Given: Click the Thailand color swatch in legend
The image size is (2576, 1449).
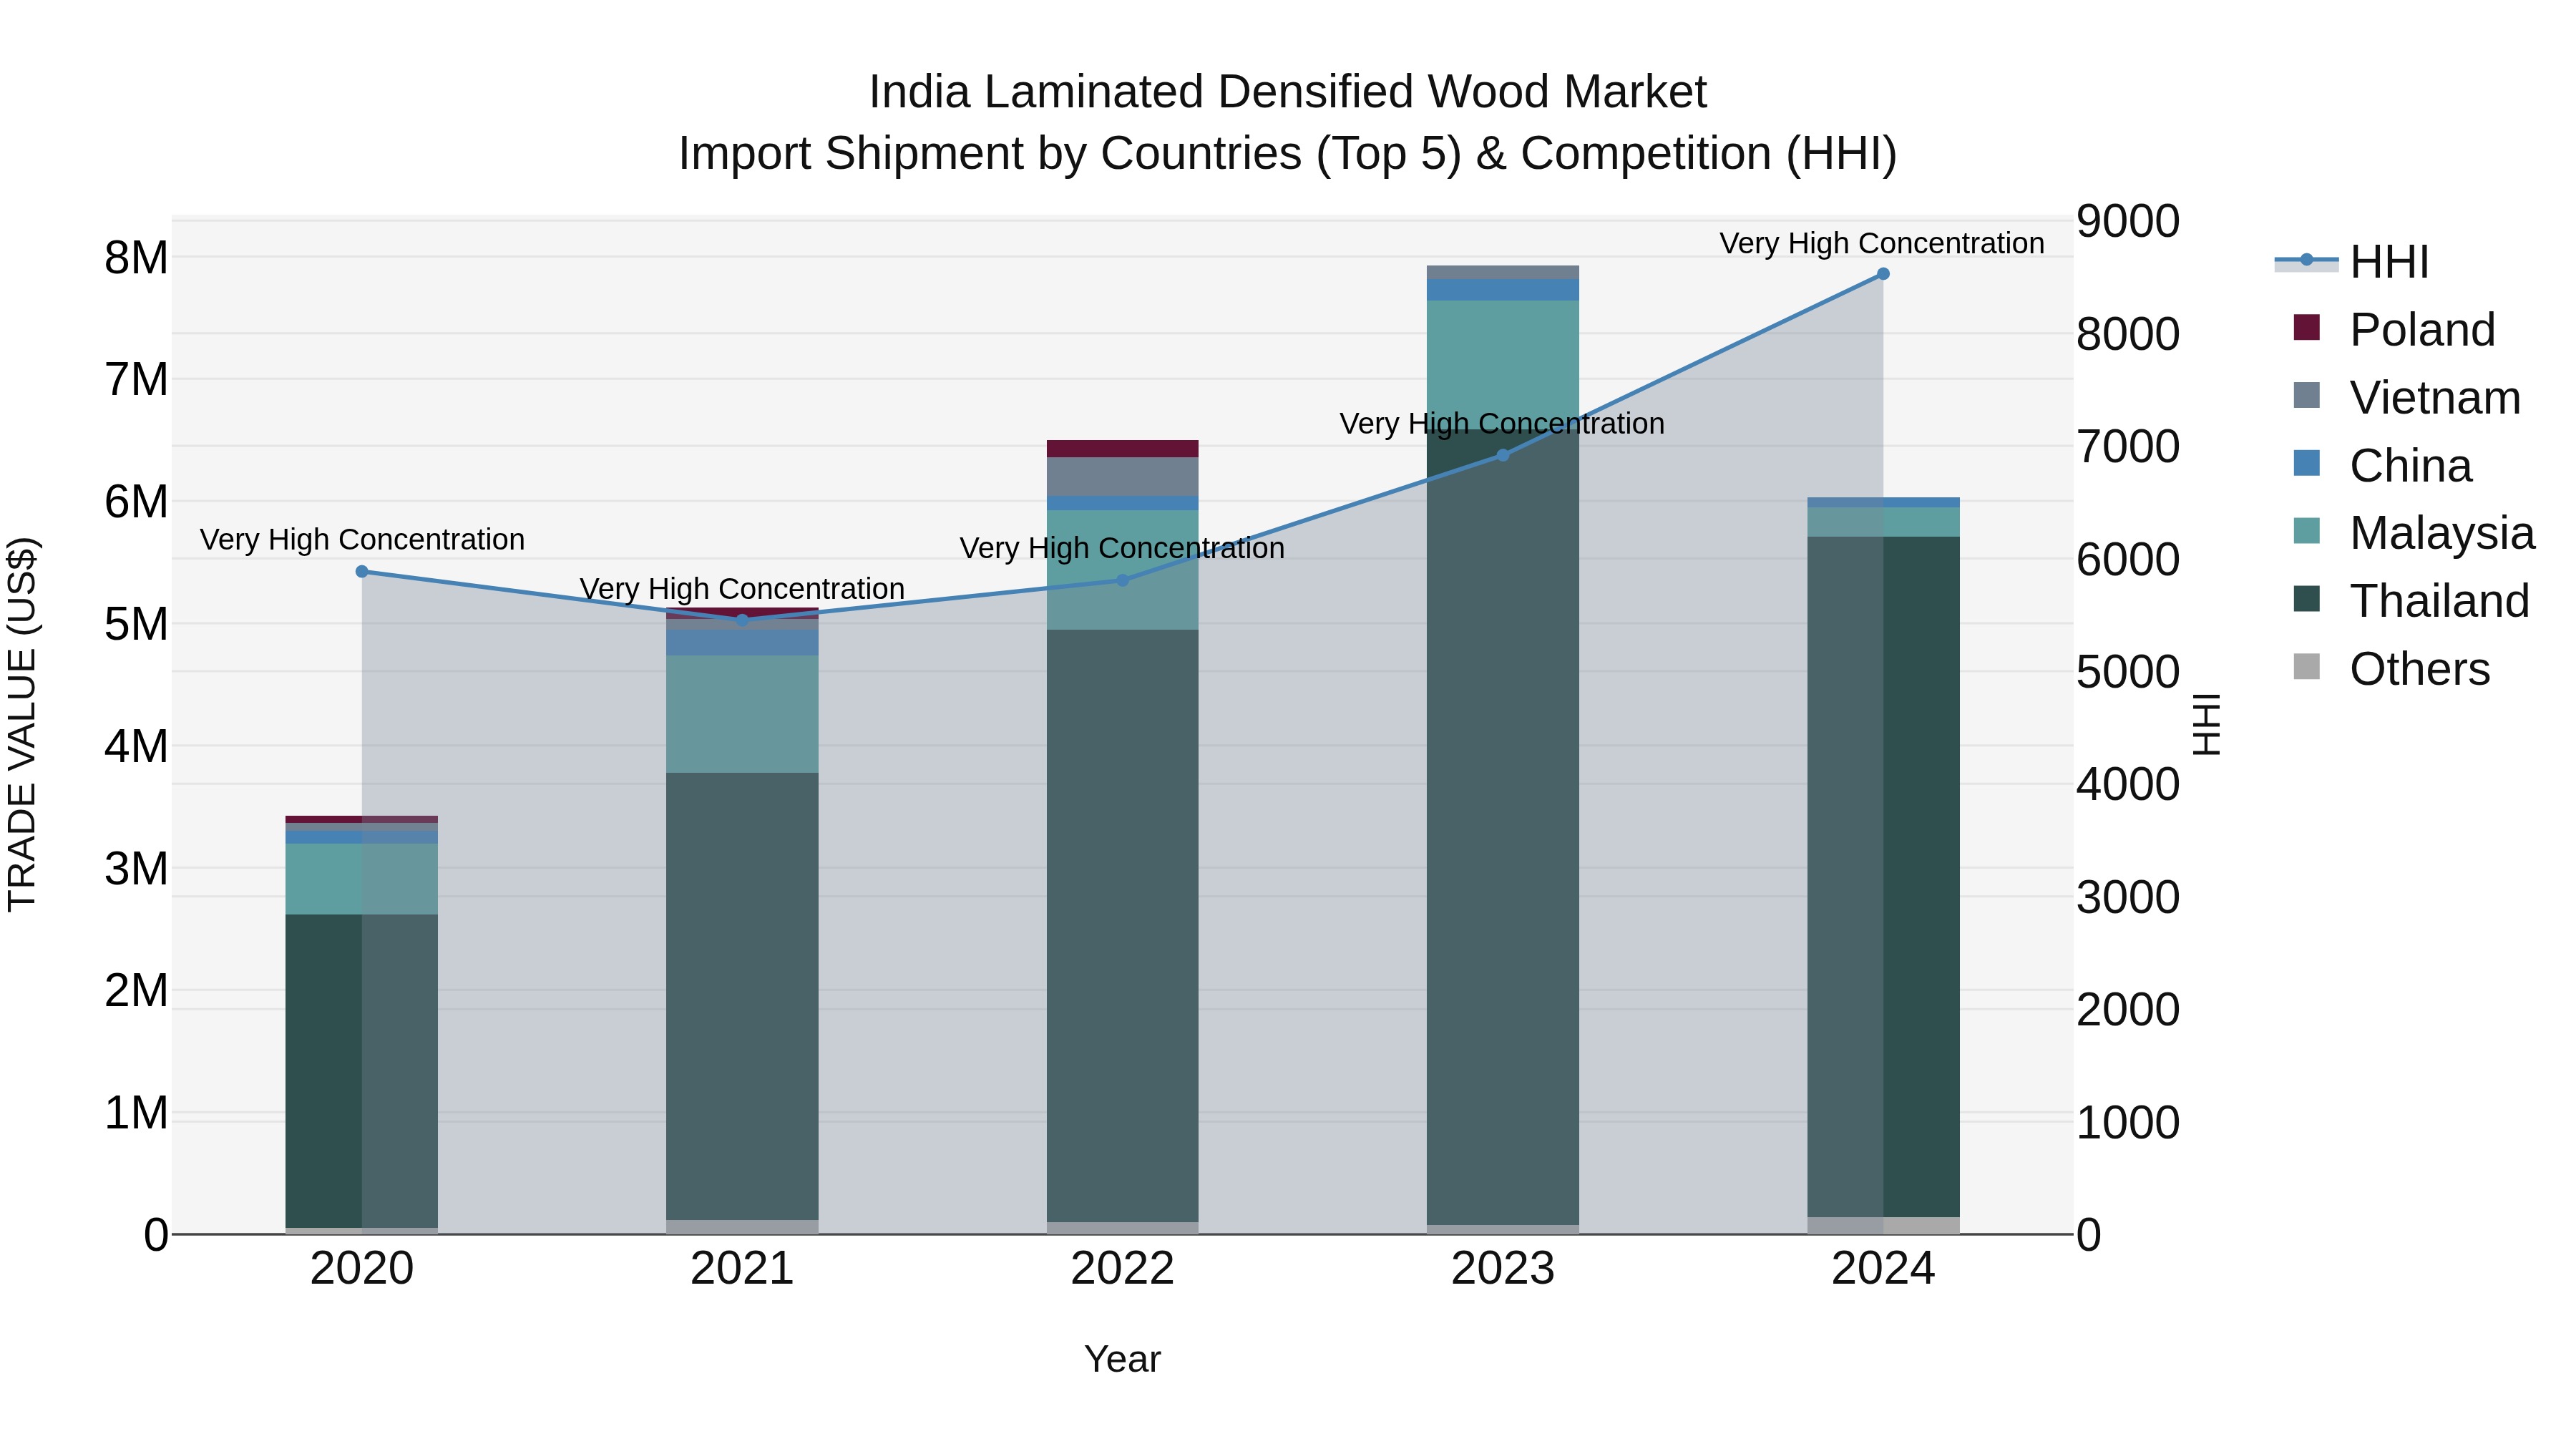Looking at the screenshot, I should [2306, 598].
